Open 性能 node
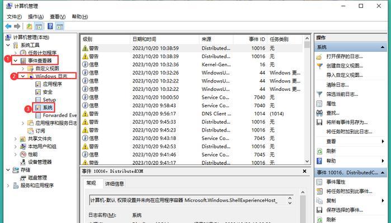 click(x=32, y=154)
